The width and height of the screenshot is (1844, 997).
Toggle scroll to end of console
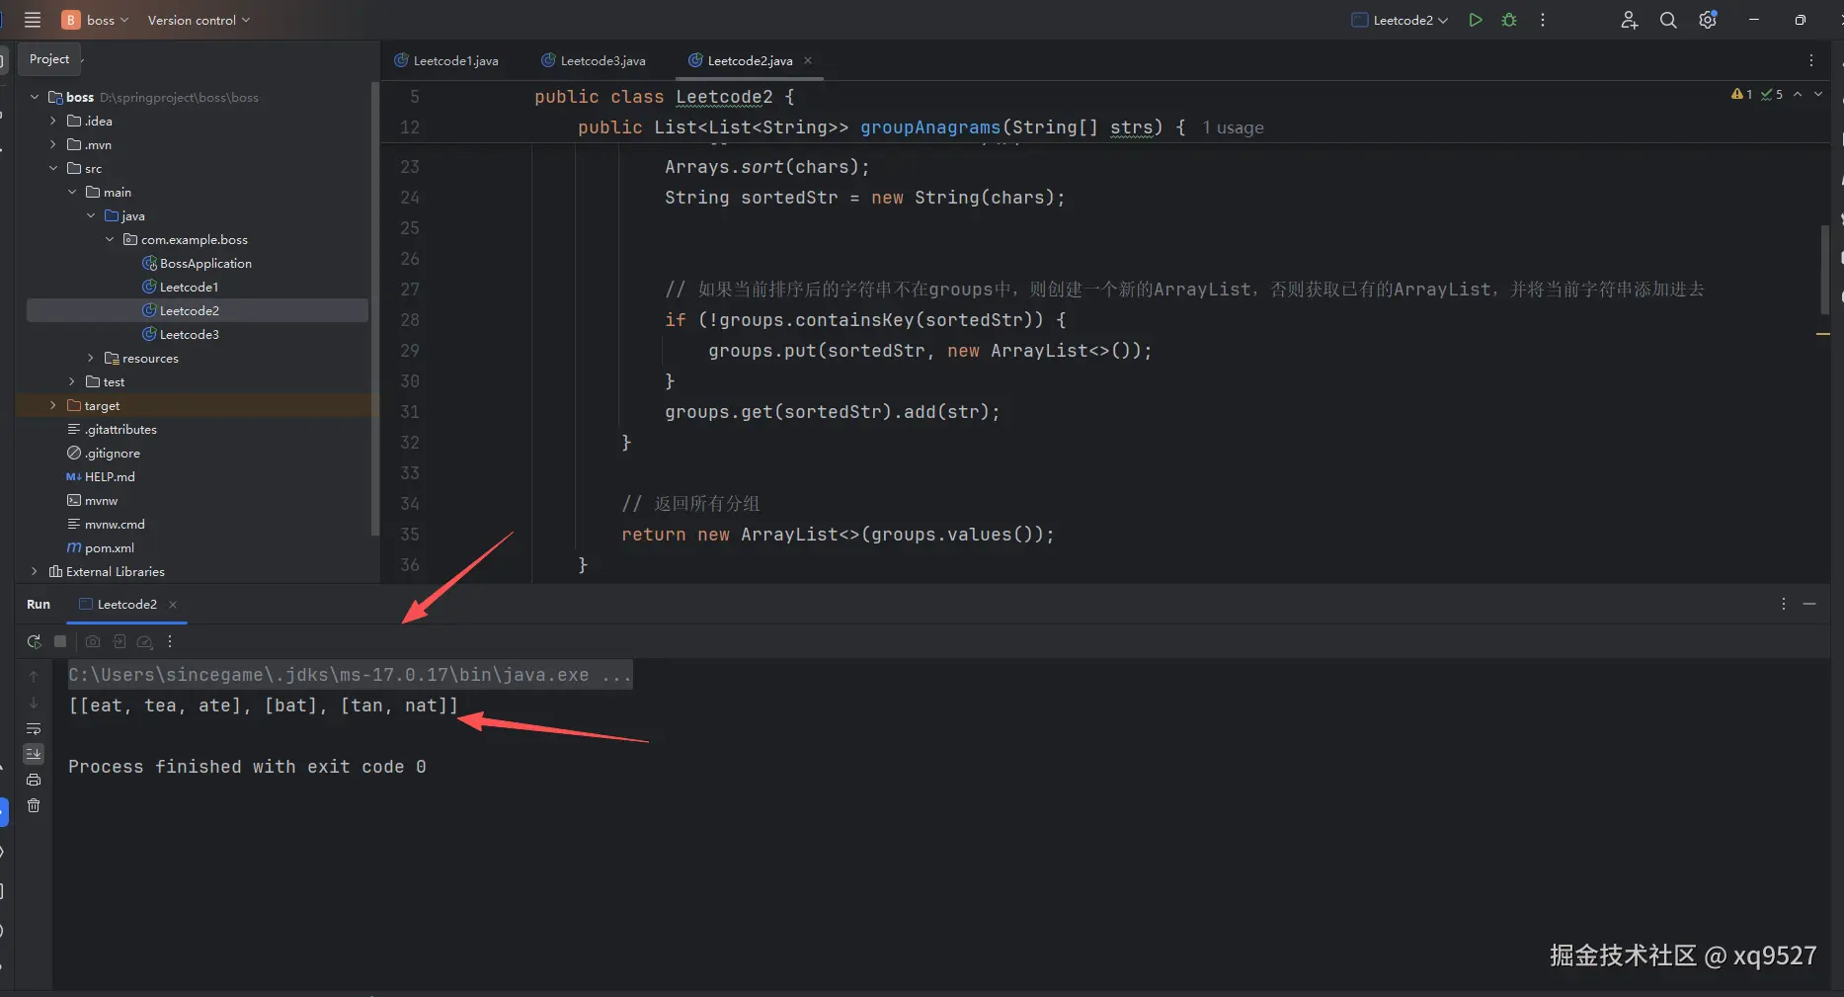click(34, 754)
